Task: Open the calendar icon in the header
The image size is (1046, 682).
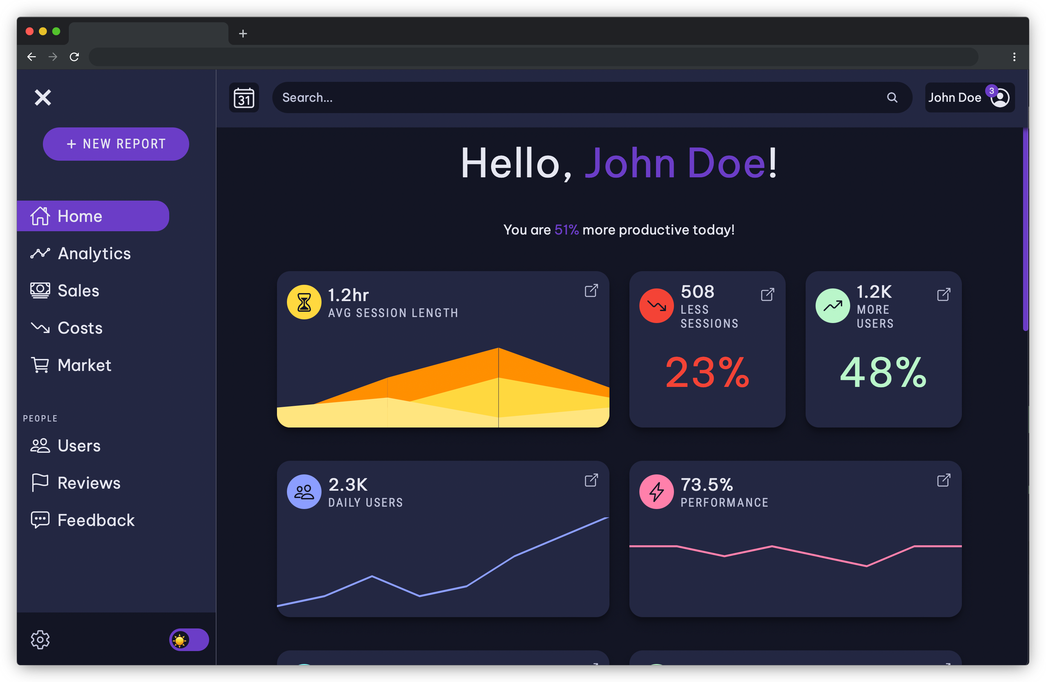Action: click(244, 97)
